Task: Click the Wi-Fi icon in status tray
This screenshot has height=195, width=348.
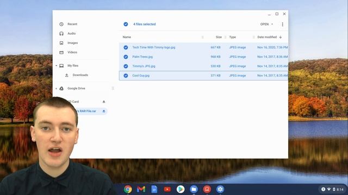Action: coord(329,189)
